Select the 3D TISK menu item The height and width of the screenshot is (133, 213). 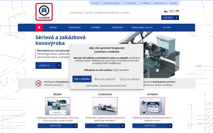pos(167,27)
